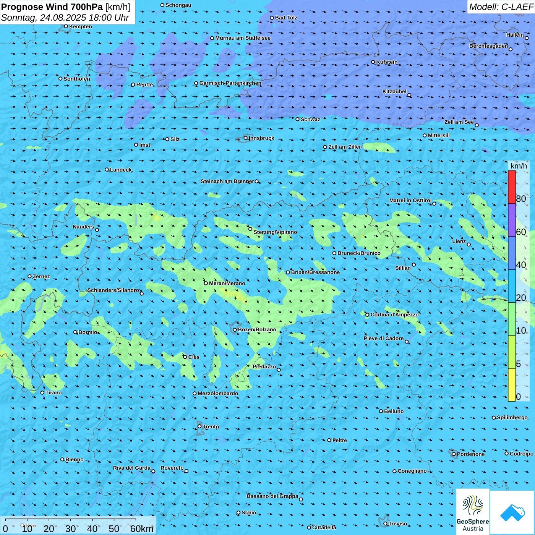The height and width of the screenshot is (535, 535).
Task: Click the 'Bassano del Grappa' label
Action: 272,496
